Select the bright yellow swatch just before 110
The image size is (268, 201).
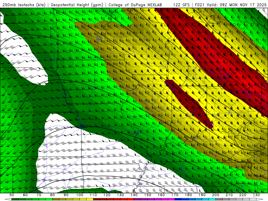[90, 199]
